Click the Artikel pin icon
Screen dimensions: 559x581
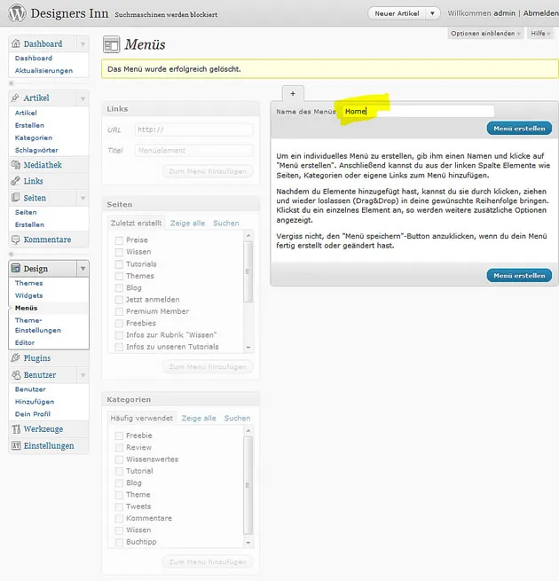[x=16, y=98]
